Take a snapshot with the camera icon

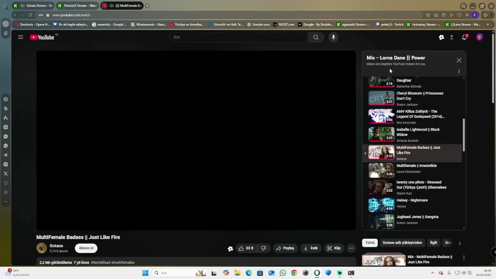tap(436, 15)
